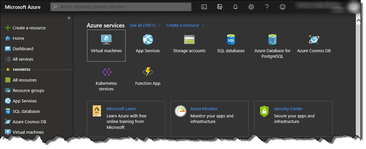Open the blurred account profile menu
This screenshot has height=149, width=366.
tap(328, 7)
